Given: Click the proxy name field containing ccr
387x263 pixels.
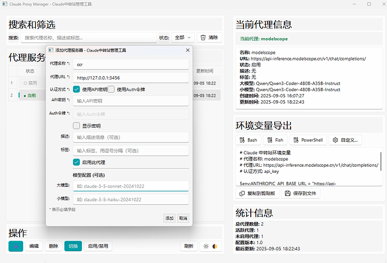Looking at the screenshot, I should click(x=131, y=64).
